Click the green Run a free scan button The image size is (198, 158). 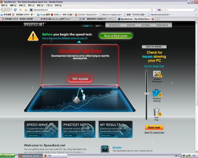116,36
